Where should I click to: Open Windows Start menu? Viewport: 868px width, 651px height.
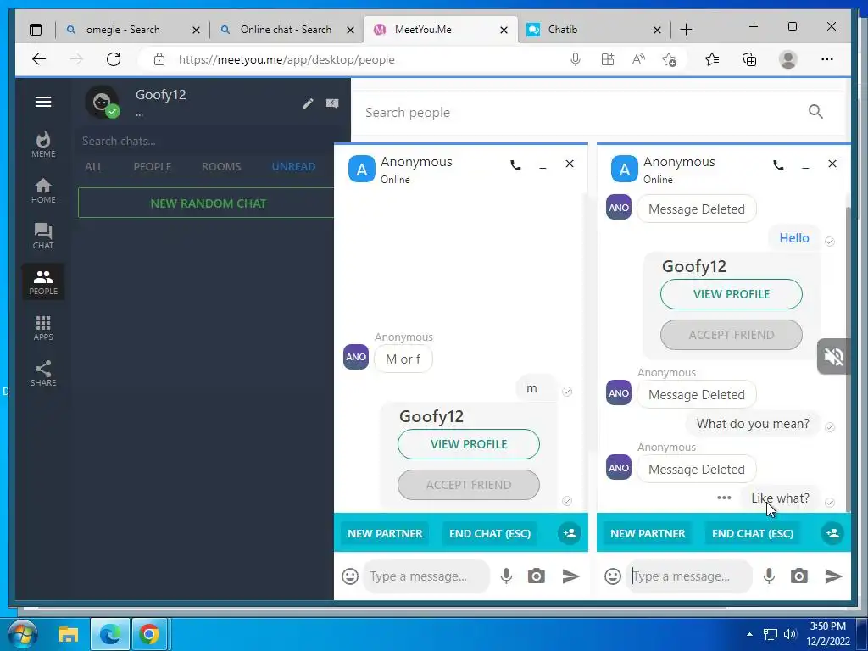pyautogui.click(x=23, y=634)
